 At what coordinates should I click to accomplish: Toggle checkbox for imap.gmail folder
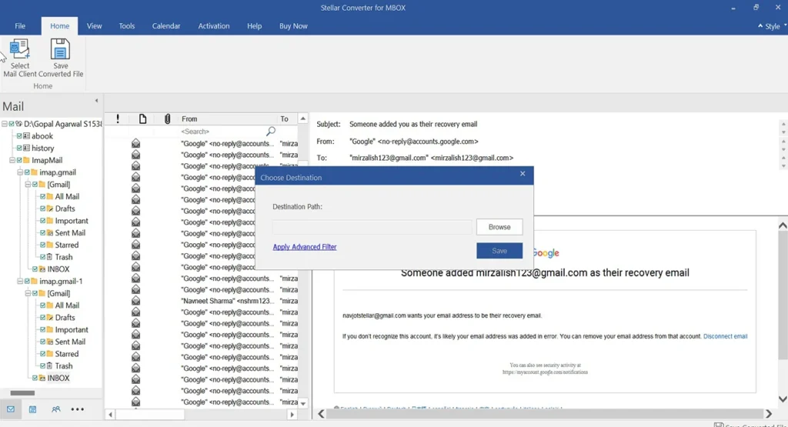pyautogui.click(x=27, y=172)
